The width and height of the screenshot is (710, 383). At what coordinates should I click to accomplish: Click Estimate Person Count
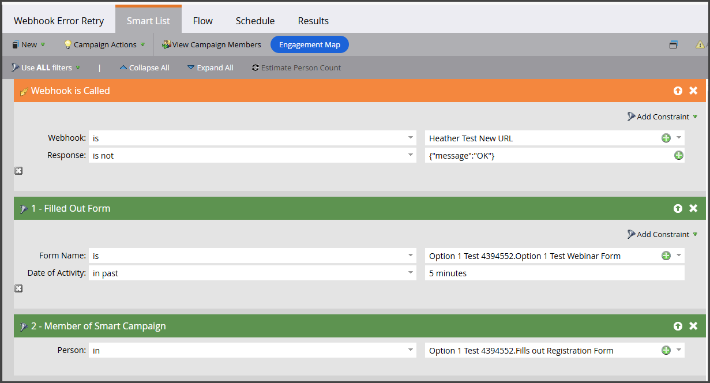click(x=296, y=67)
